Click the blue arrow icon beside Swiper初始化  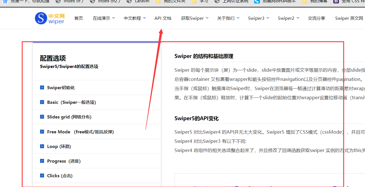(42, 87)
